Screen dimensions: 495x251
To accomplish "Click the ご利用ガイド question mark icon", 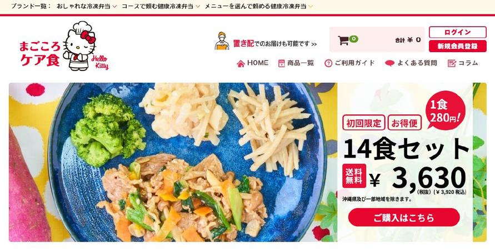I will (328, 63).
